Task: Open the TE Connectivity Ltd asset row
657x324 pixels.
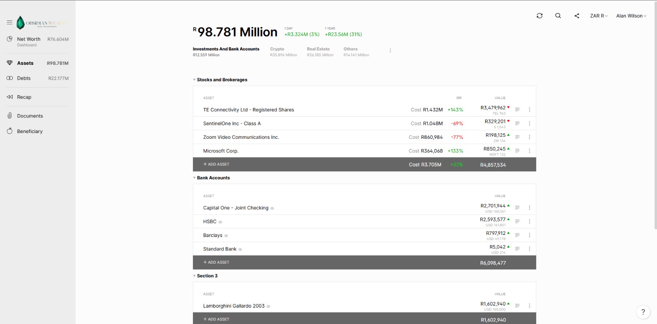Action: 364,110
